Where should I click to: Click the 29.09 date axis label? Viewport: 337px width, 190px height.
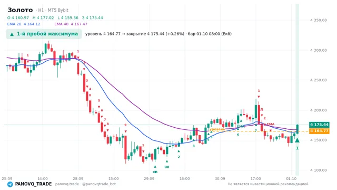coord(149,178)
